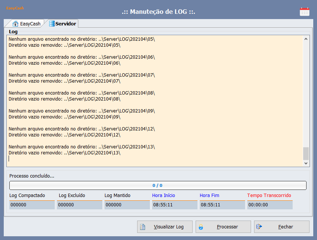
Task: Focus the Hora Início time field
Action: (175, 205)
